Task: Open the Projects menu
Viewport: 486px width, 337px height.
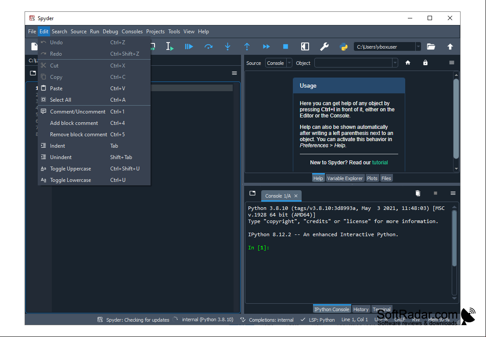Action: click(155, 32)
